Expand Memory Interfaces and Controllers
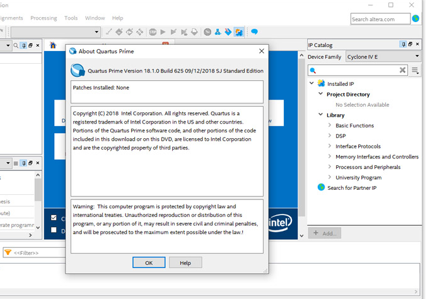The width and height of the screenshot is (430, 299). coord(330,156)
